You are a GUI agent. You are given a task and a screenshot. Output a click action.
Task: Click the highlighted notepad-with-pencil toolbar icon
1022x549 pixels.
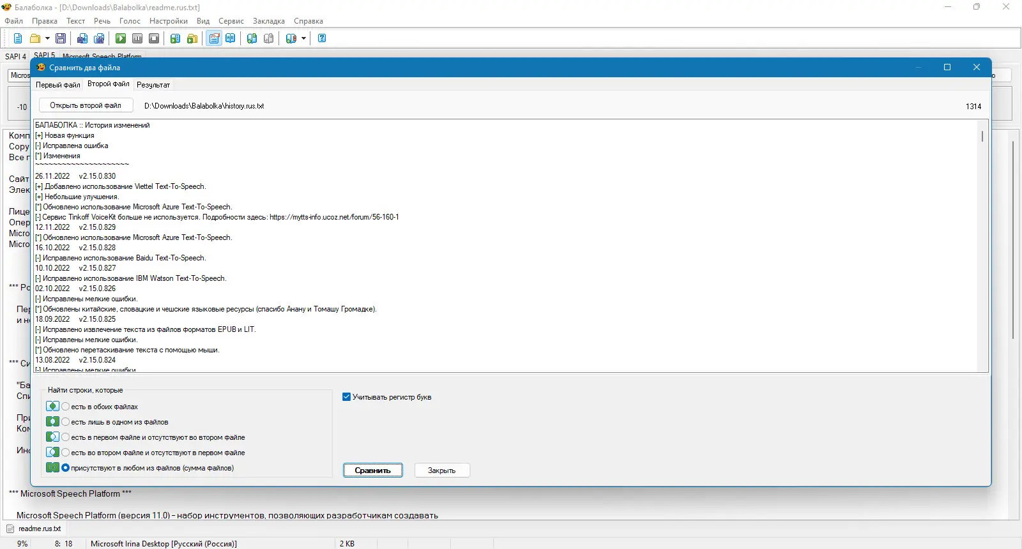pyautogui.click(x=214, y=38)
